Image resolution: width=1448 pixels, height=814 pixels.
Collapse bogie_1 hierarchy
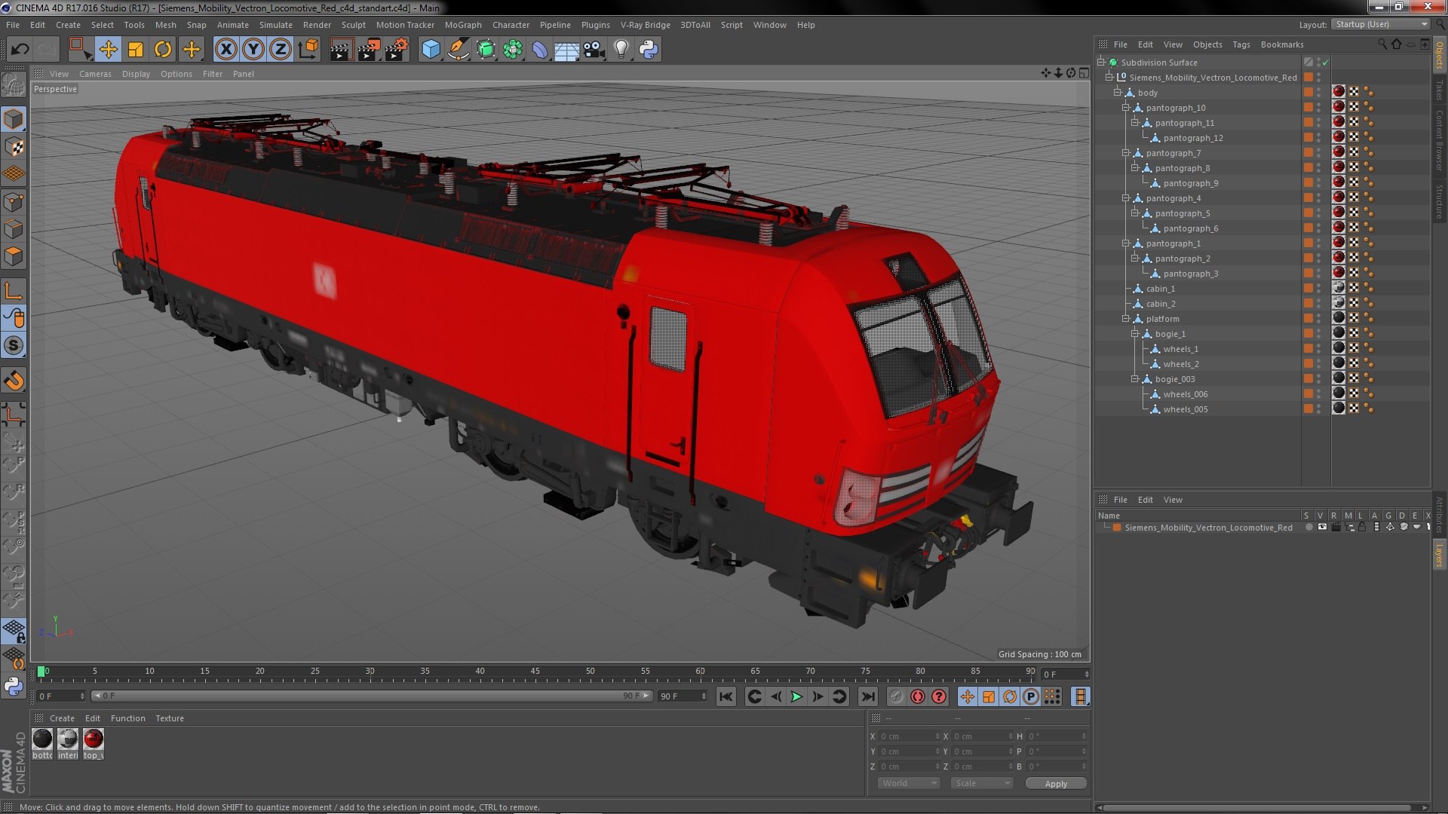(x=1134, y=333)
